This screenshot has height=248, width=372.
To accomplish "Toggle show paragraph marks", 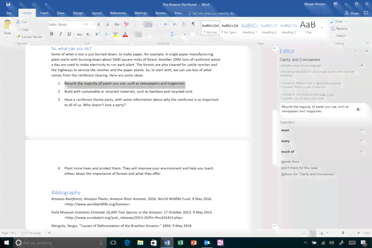I will pyautogui.click(x=193, y=24).
